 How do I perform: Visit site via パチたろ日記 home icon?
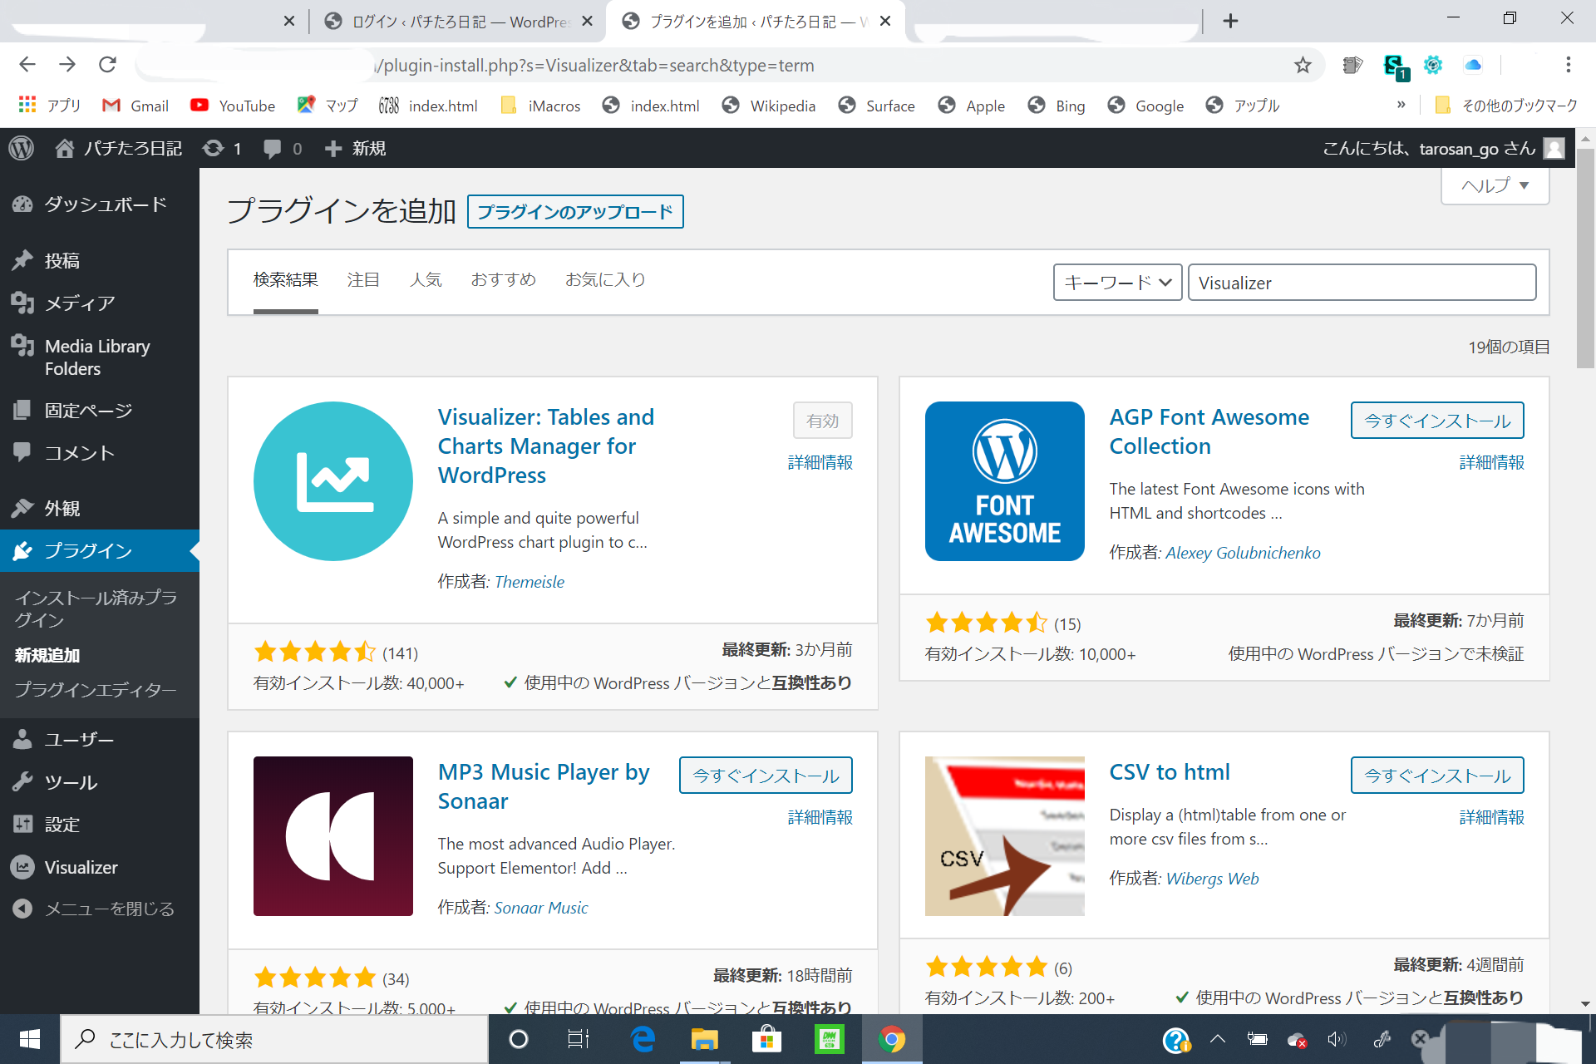tap(118, 148)
